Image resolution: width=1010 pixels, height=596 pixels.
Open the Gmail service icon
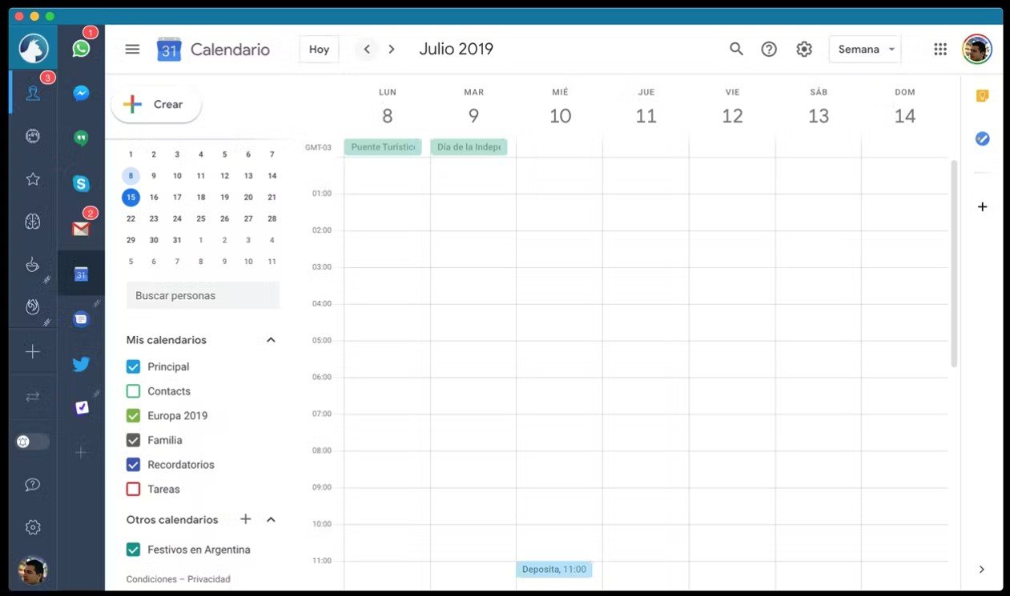[81, 229]
